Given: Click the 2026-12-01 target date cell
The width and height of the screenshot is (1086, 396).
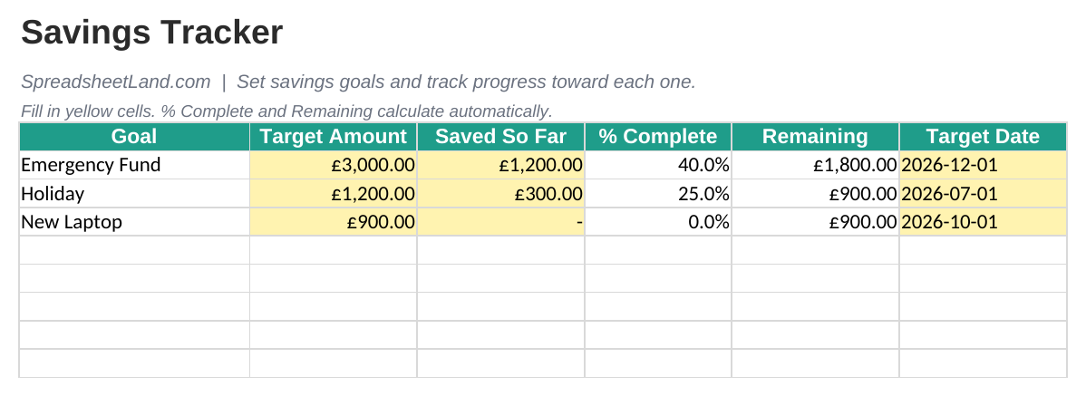Looking at the screenshot, I should [x=983, y=165].
